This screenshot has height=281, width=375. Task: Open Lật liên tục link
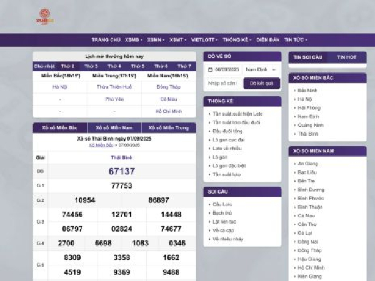pyautogui.click(x=224, y=222)
